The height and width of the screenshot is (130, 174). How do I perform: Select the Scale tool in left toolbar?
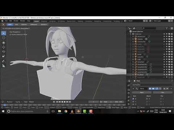tap(4, 56)
